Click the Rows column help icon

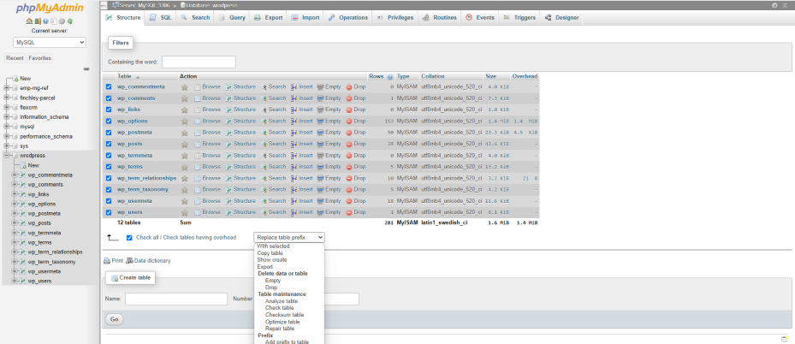tap(390, 77)
